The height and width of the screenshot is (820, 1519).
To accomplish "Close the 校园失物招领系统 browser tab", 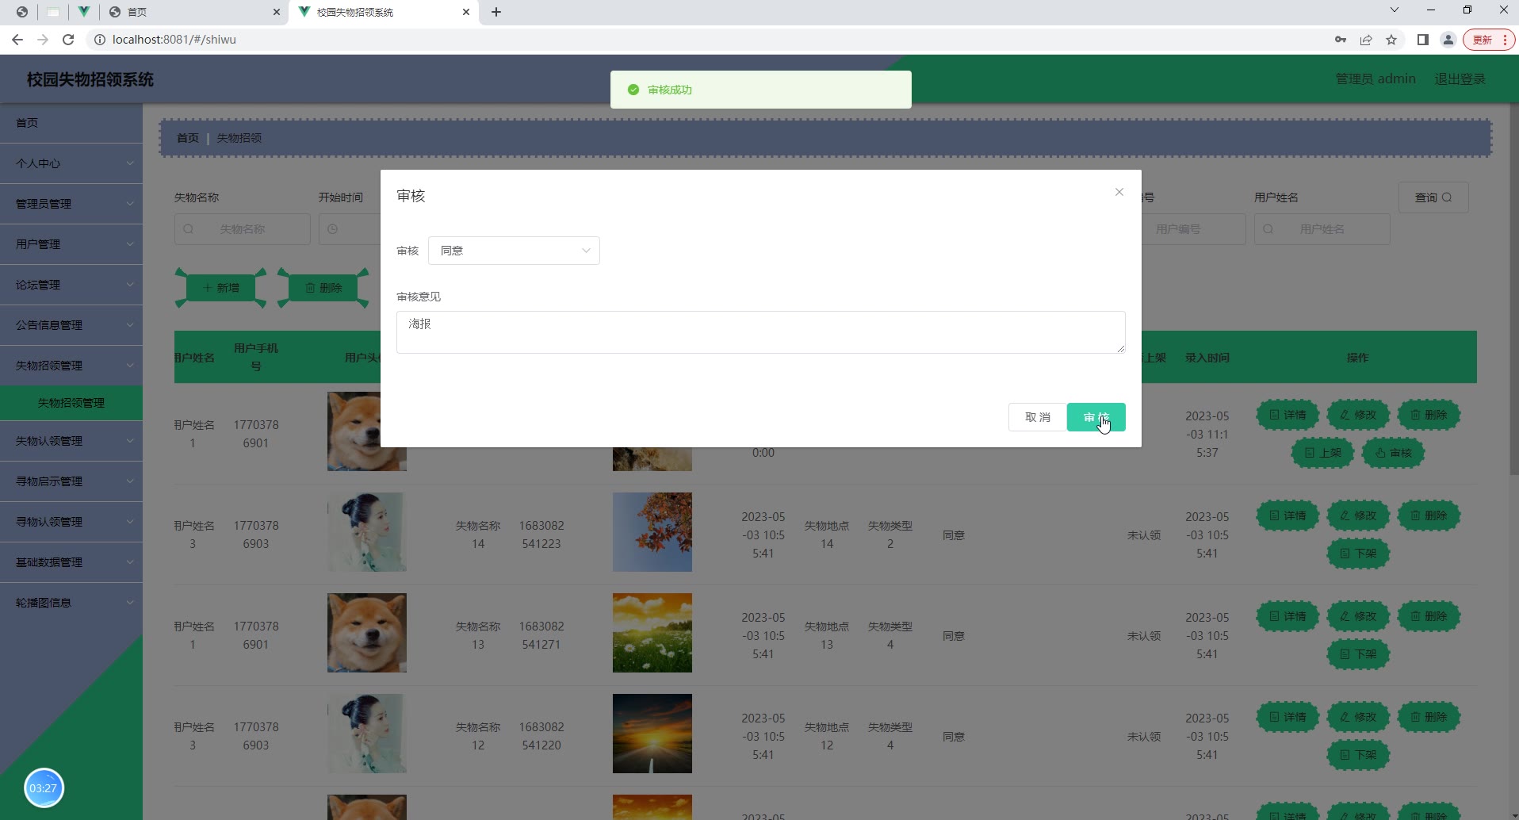I will pyautogui.click(x=466, y=12).
